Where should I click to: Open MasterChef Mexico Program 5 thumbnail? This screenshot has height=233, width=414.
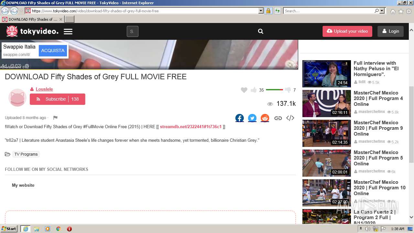point(326,163)
